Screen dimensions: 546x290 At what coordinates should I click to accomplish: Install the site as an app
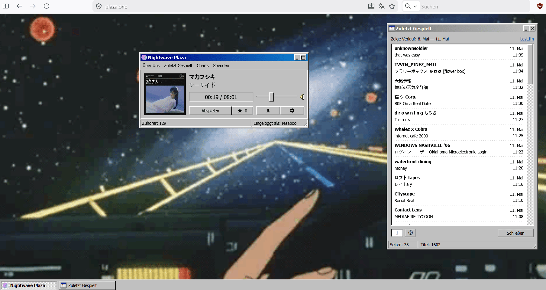tap(371, 6)
